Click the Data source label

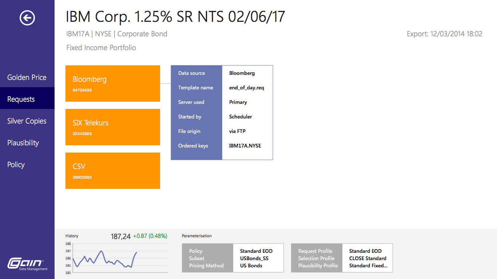pos(192,73)
